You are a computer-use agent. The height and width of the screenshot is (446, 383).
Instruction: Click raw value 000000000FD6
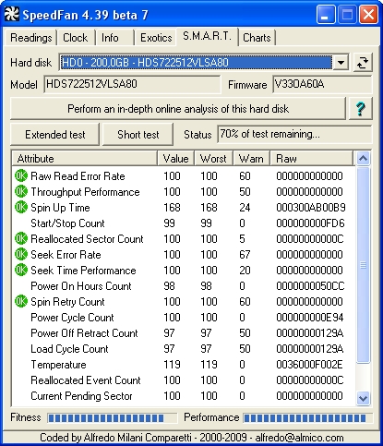310,223
